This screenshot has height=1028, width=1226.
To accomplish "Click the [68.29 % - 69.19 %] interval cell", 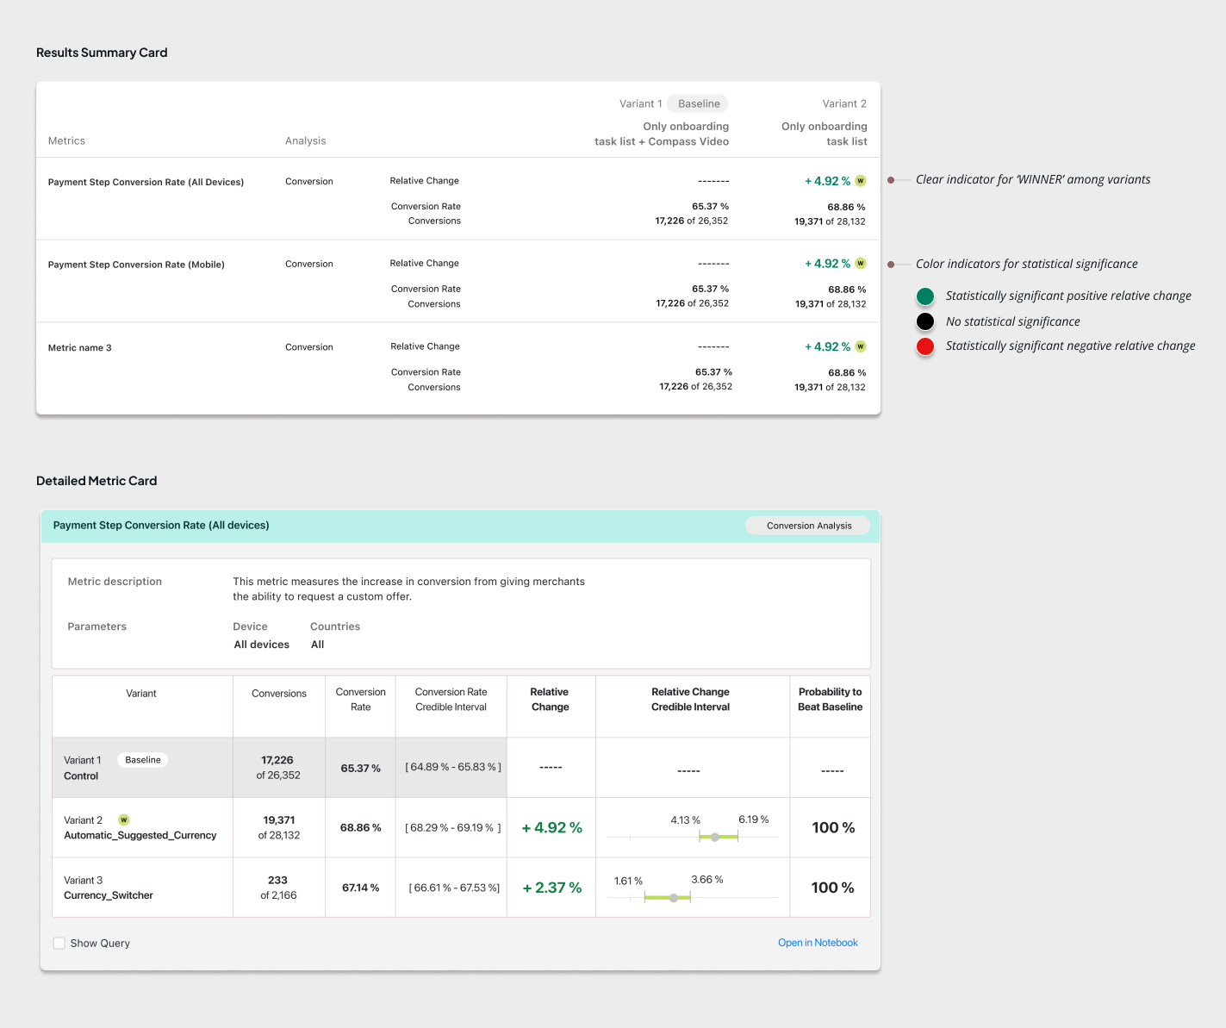I will pyautogui.click(x=453, y=827).
